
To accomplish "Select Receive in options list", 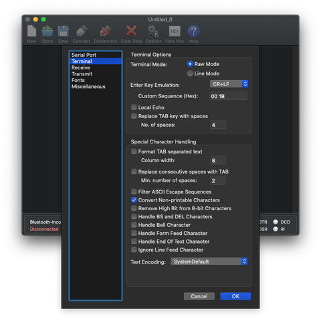I will pos(96,67).
